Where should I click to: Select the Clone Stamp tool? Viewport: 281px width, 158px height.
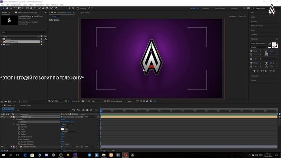(43, 8)
